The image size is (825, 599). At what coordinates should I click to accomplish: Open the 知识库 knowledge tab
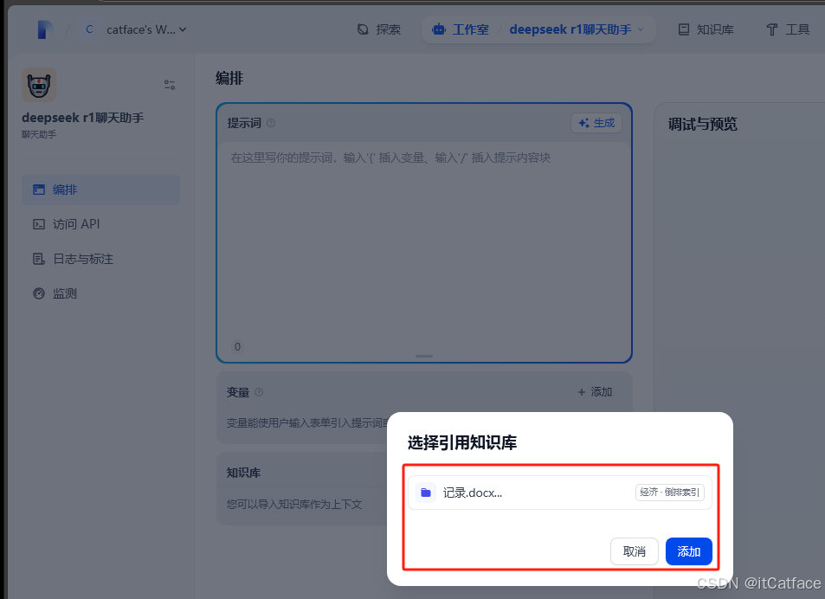706,29
